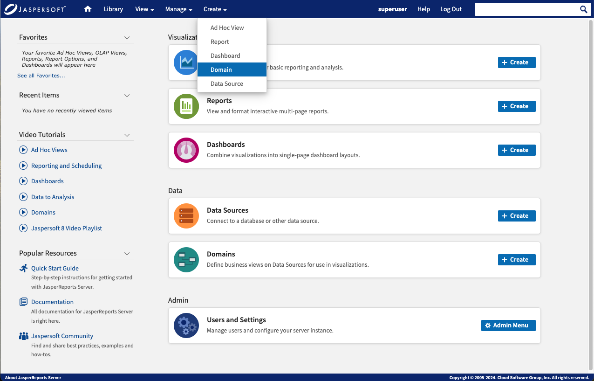The image size is (594, 381).
Task: Click the Ad Hoc Views chart icon
Action: pos(186,62)
